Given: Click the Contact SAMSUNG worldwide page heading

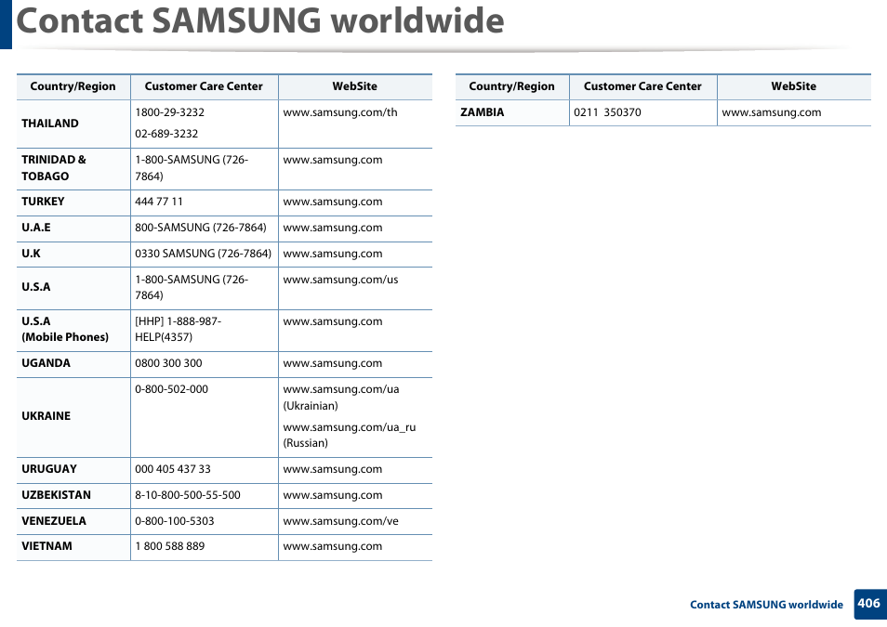Looking at the screenshot, I should (x=260, y=21).
